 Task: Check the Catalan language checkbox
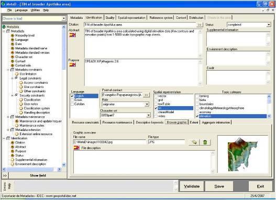pos(72,104)
